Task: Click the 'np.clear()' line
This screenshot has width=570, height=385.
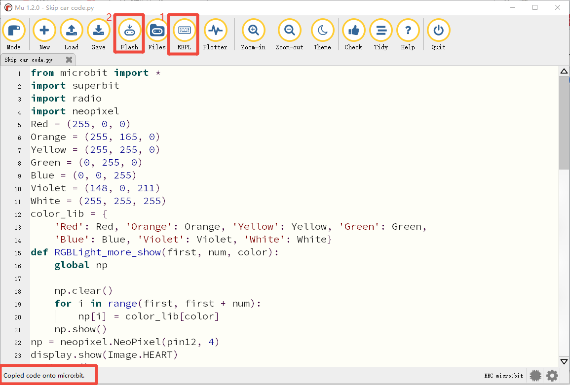Action: 83,291
